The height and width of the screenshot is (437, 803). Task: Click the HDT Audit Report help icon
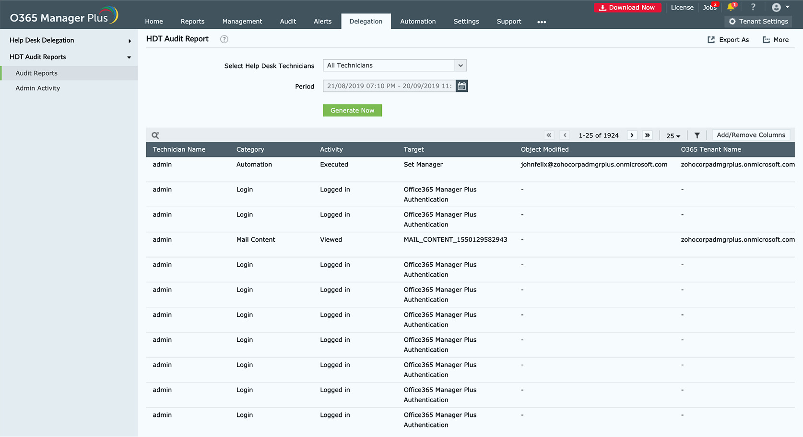click(x=224, y=39)
